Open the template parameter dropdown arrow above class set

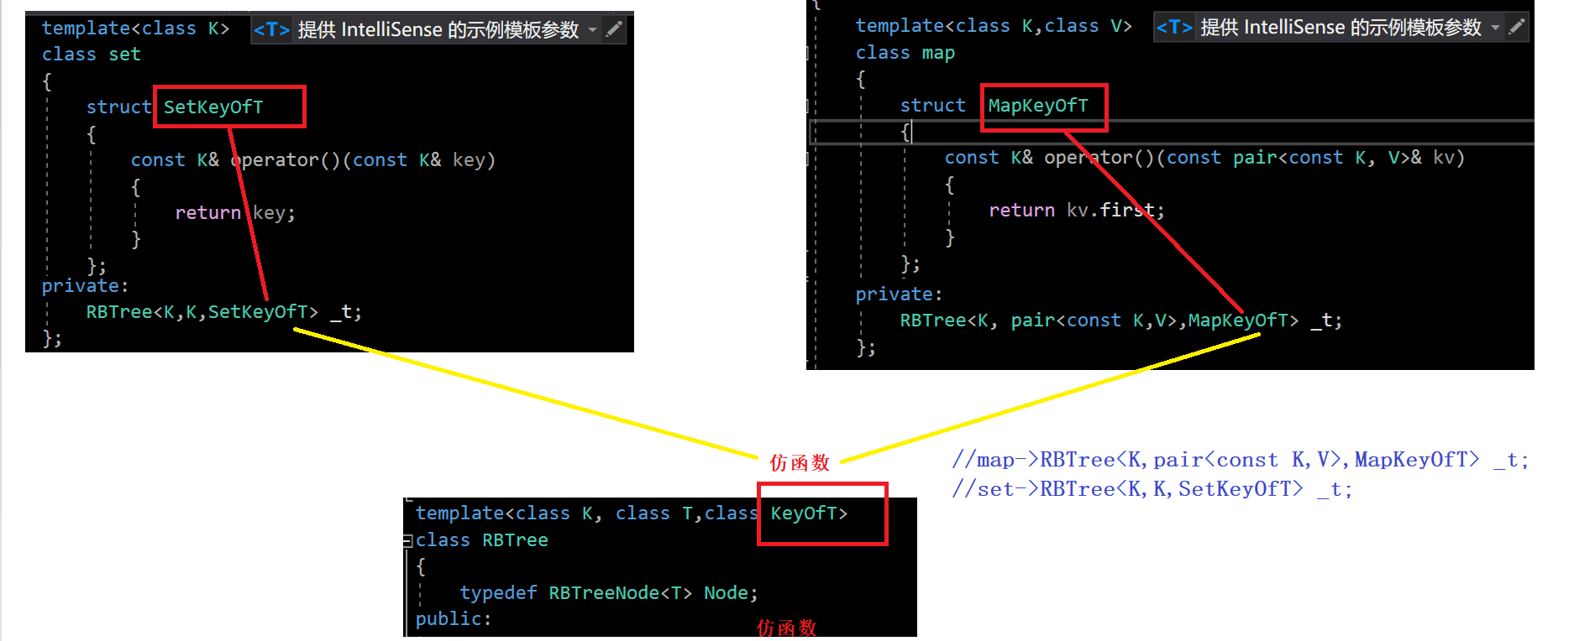592,30
